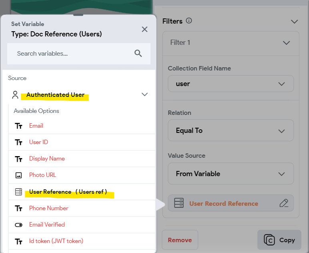
Task: Click the Authenticated User person icon
Action: 15,95
